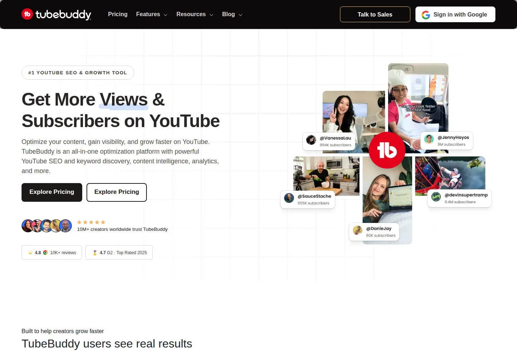Click the @VanessaLau avatar icon

point(311,140)
